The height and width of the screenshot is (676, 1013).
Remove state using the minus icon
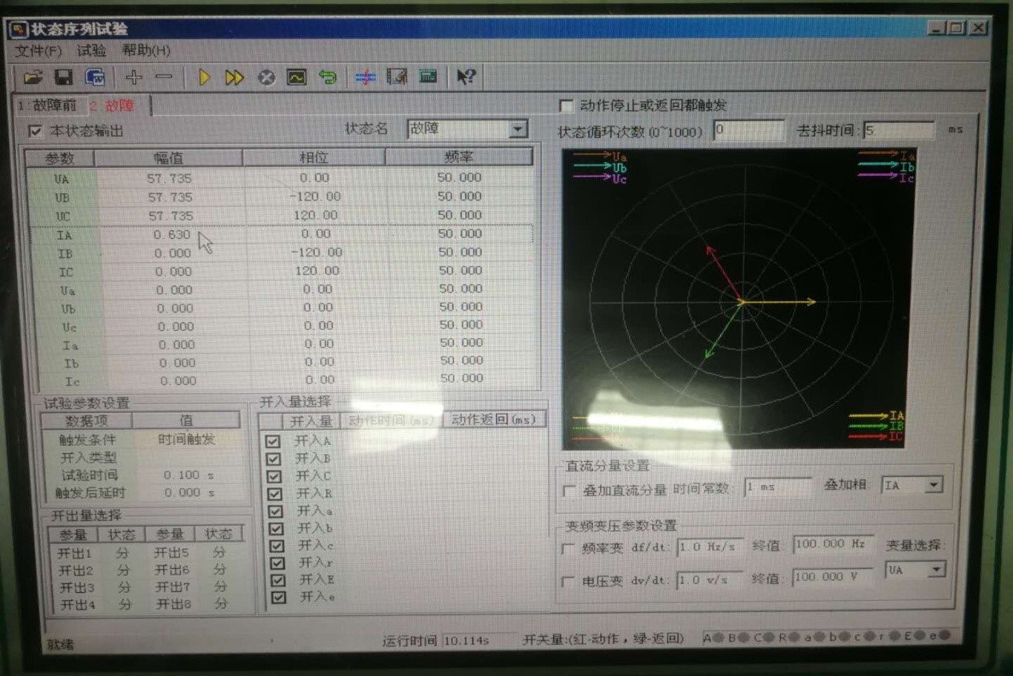click(x=163, y=77)
